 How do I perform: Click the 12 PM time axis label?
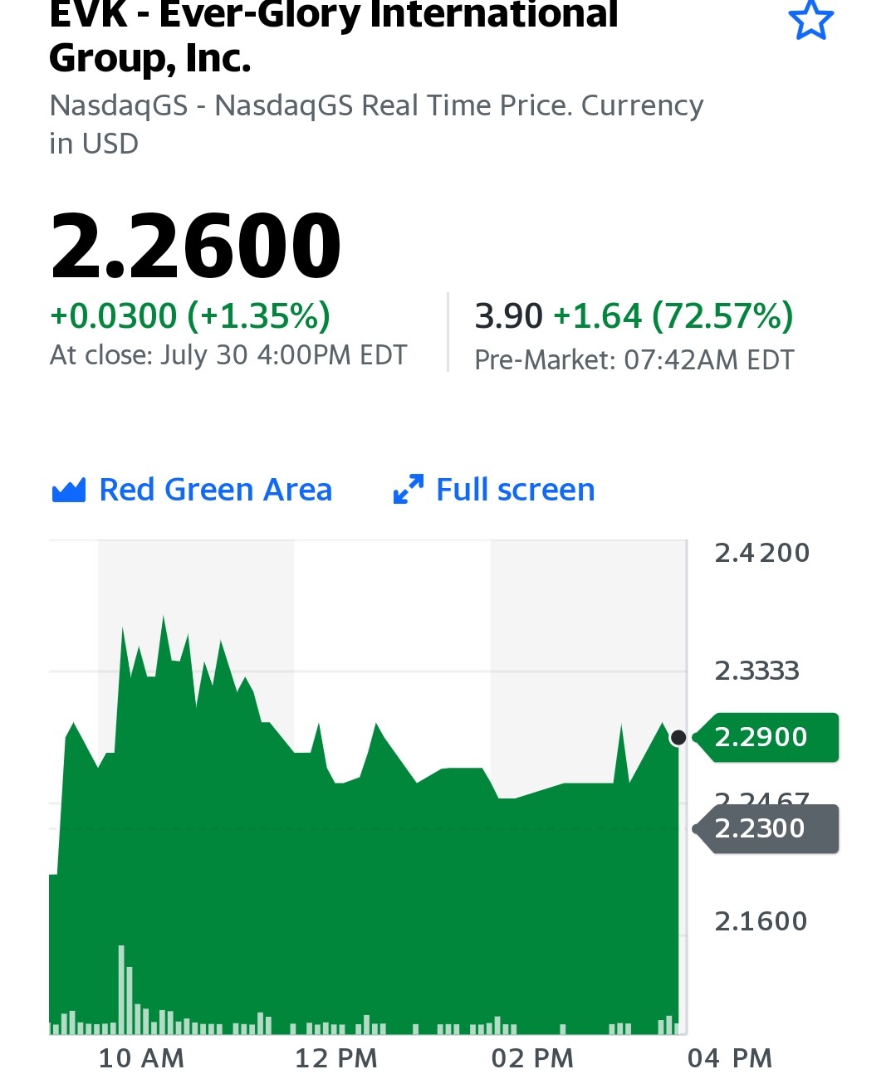[336, 1058]
